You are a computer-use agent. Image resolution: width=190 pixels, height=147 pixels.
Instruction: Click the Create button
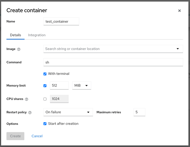point(15,136)
